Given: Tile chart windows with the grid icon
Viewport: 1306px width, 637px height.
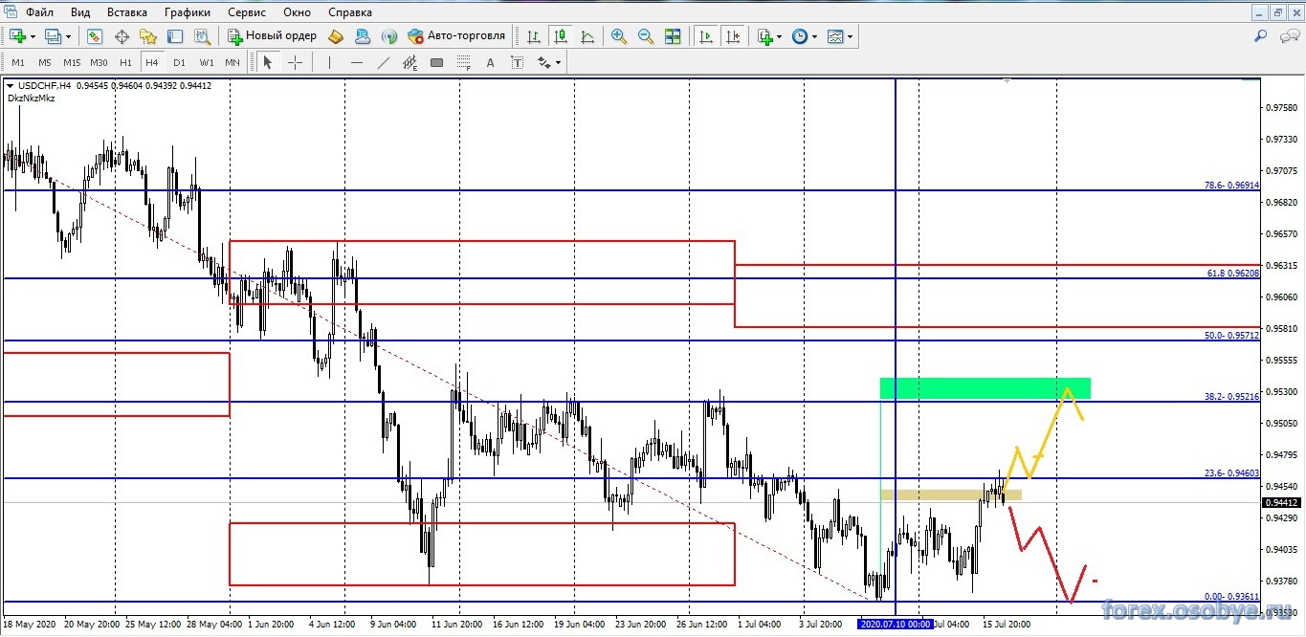Looking at the screenshot, I should (673, 36).
